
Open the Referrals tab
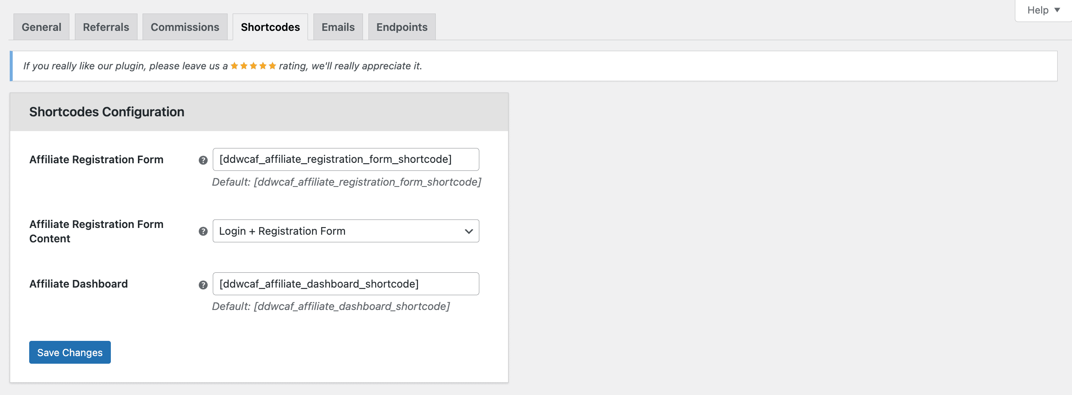(x=106, y=27)
